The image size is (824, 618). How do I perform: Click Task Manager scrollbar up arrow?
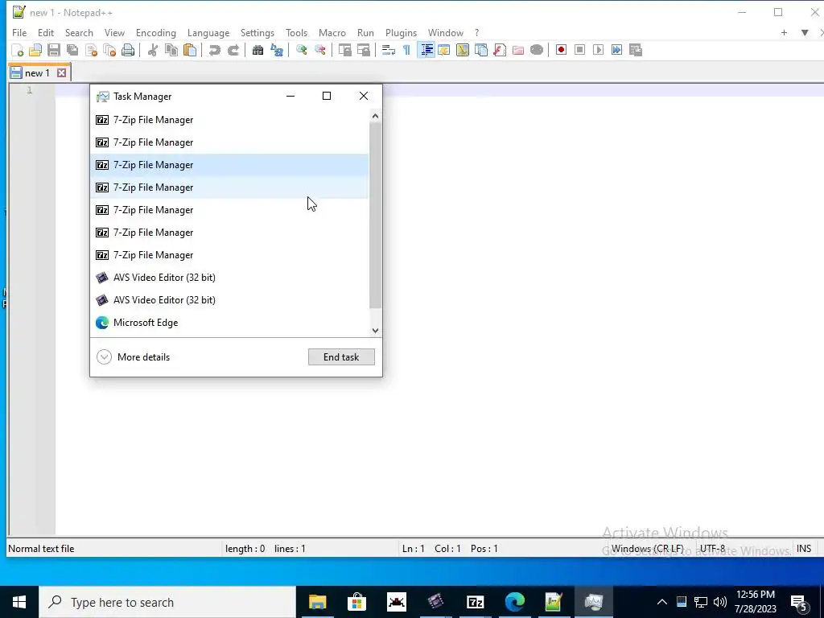[x=375, y=116]
